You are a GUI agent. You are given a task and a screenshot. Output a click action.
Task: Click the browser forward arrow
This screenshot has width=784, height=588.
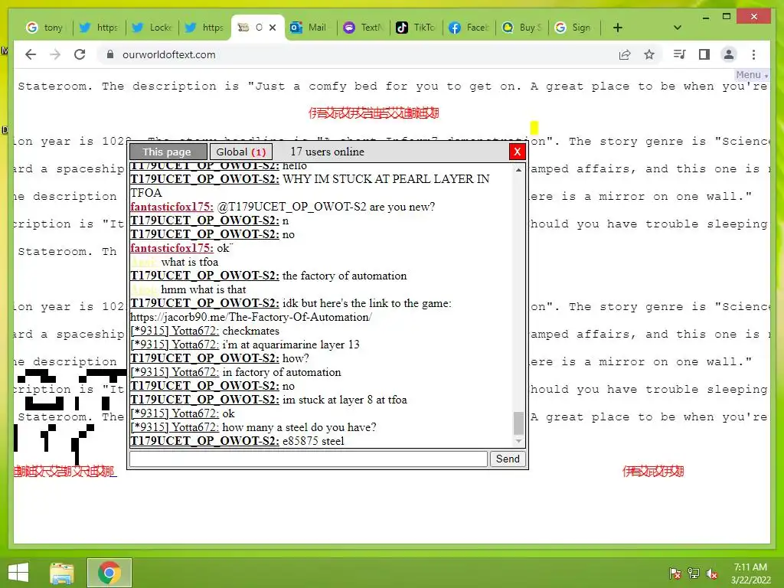click(55, 54)
